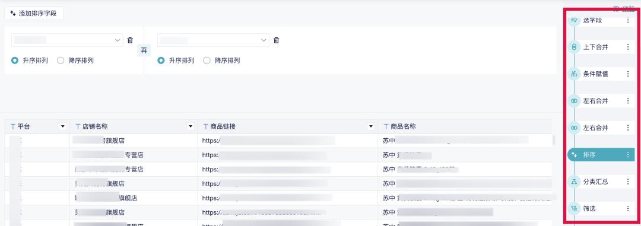Viewport: 641px width, 226px height.
Task: Select the 选字段 step
Action: [x=600, y=20]
